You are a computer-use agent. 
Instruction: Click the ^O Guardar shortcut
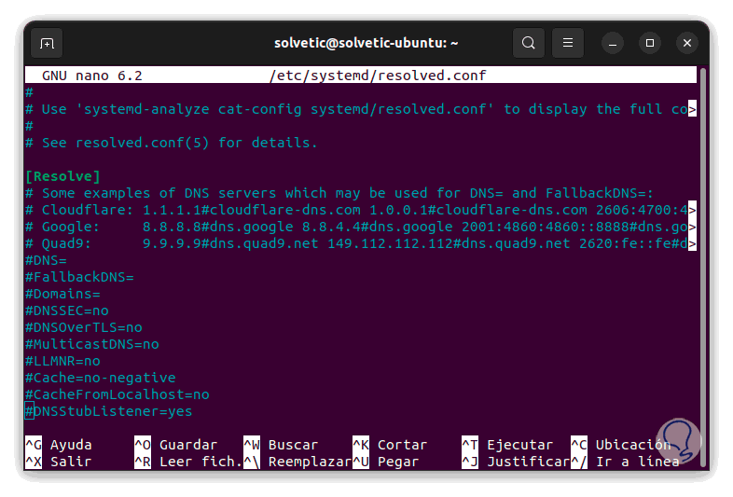pyautogui.click(x=176, y=445)
